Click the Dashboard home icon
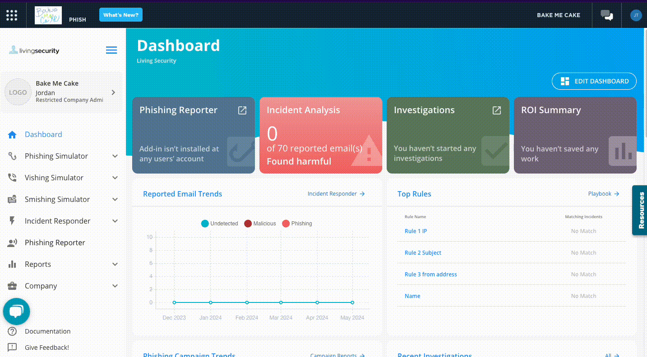 point(12,135)
